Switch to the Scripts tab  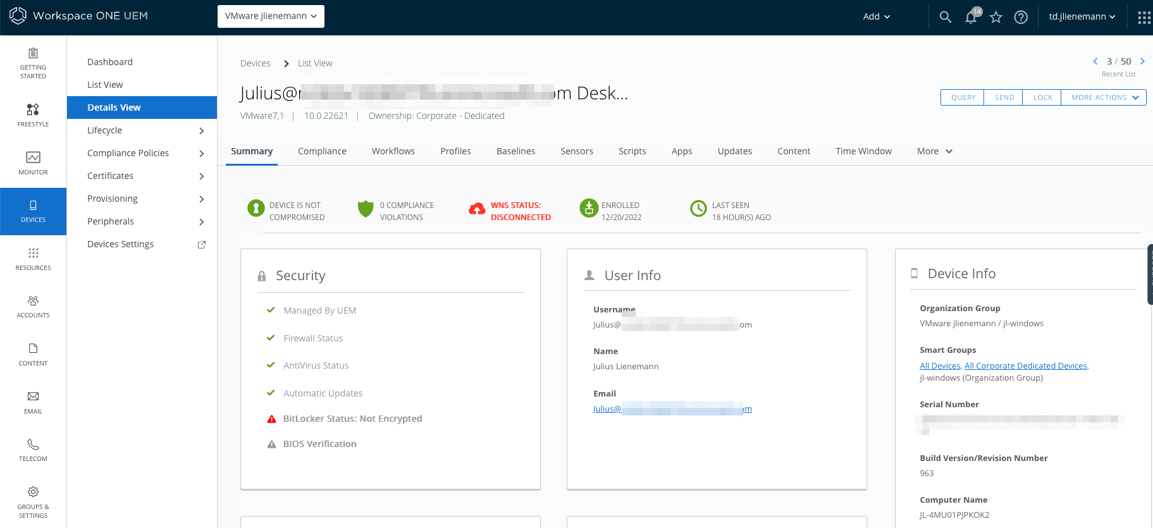tap(632, 151)
